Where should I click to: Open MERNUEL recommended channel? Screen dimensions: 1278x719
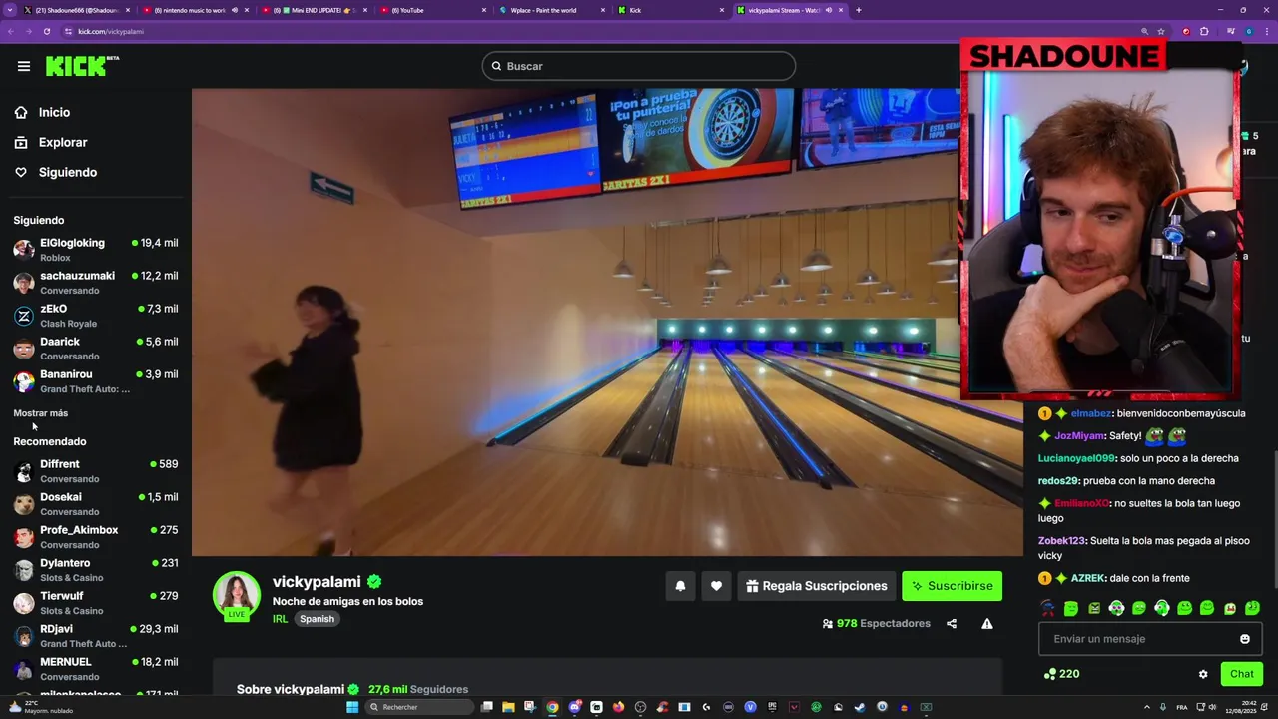coord(96,669)
